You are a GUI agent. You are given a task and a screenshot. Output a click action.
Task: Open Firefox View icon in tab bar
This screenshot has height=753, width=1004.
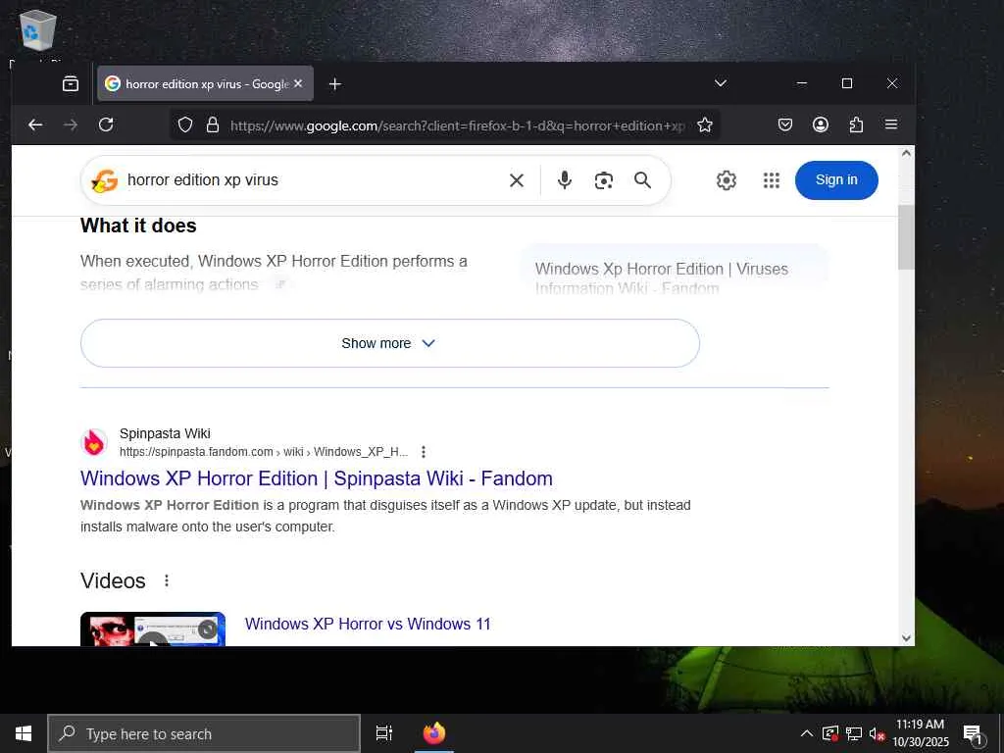(71, 84)
